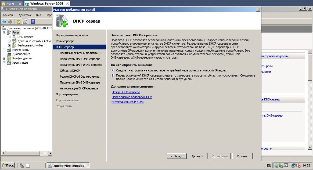Viewport: 313px width, 170px height.
Task: Open the Действие menu
Action: [25, 15]
